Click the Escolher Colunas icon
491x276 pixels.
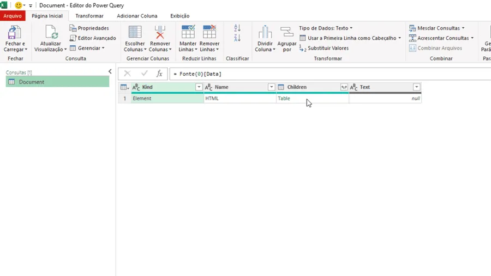pos(135,33)
